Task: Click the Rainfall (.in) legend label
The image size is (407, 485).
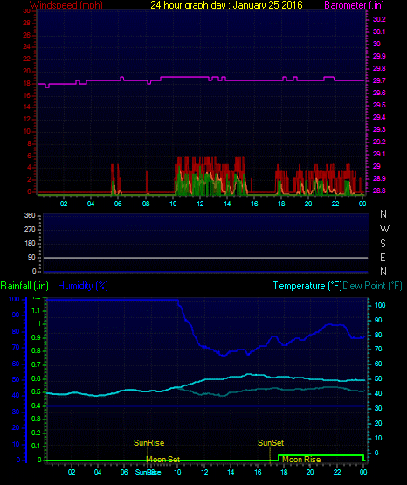Action: 24,286
